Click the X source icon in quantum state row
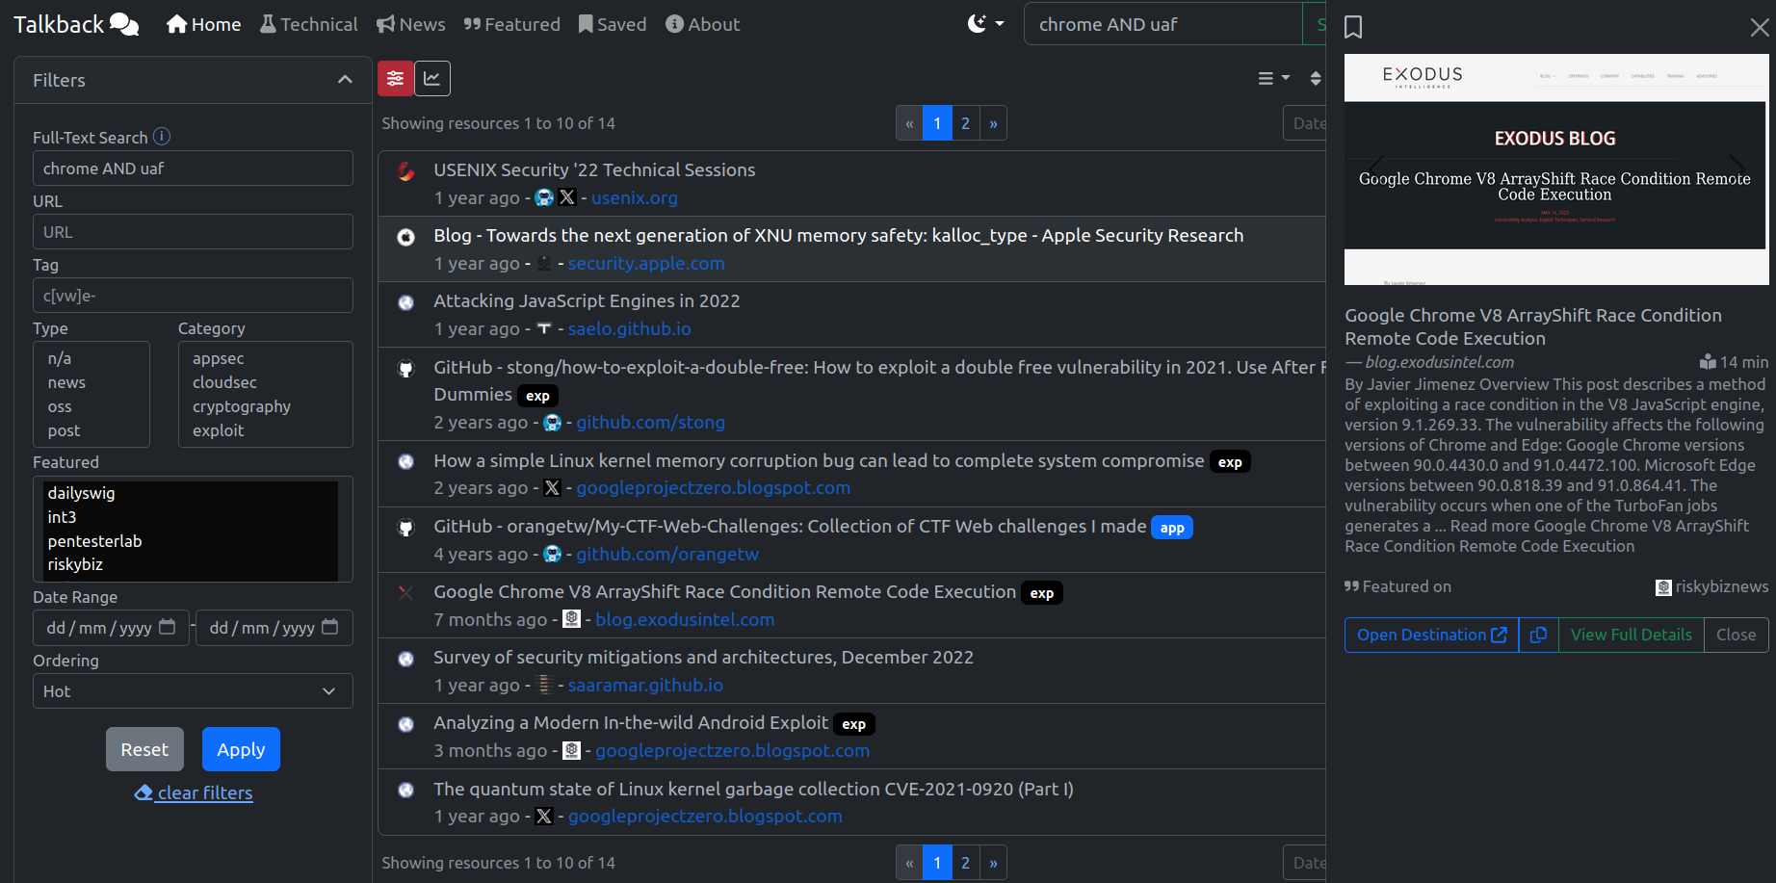Screen dimensions: 1776x883 tap(544, 816)
